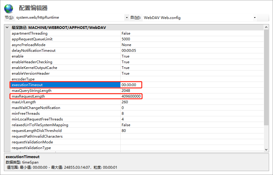Select the maxRequestLength property row

pyautogui.click(x=28, y=96)
